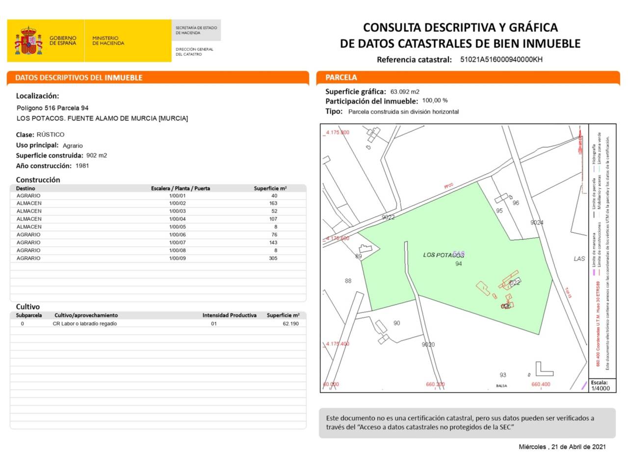Click the surface value 163 in Construcción table

click(273, 204)
